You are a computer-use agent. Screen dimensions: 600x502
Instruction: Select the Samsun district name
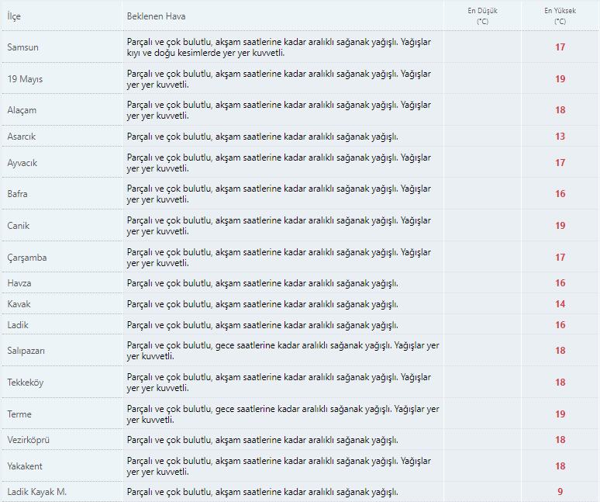(23, 47)
